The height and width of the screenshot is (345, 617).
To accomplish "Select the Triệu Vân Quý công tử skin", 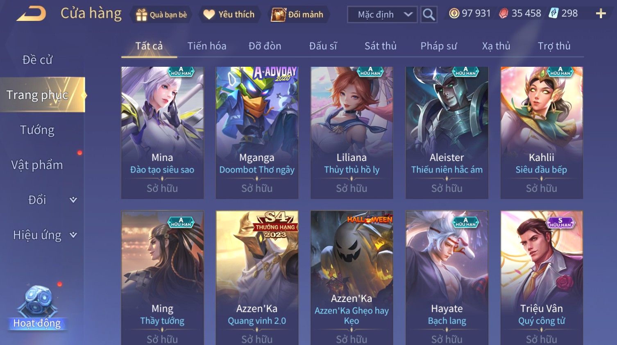I will (x=542, y=278).
